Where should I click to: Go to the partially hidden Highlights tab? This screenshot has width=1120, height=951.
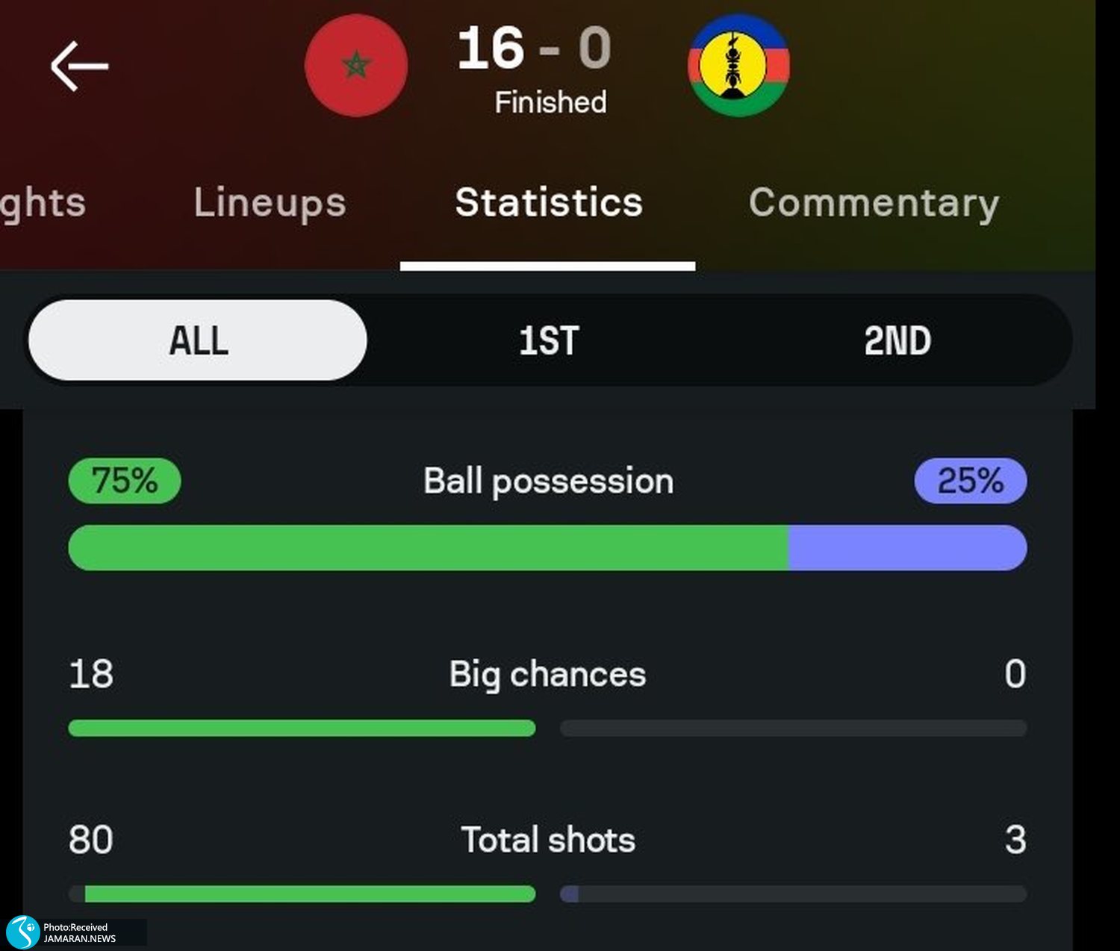[x=42, y=203]
